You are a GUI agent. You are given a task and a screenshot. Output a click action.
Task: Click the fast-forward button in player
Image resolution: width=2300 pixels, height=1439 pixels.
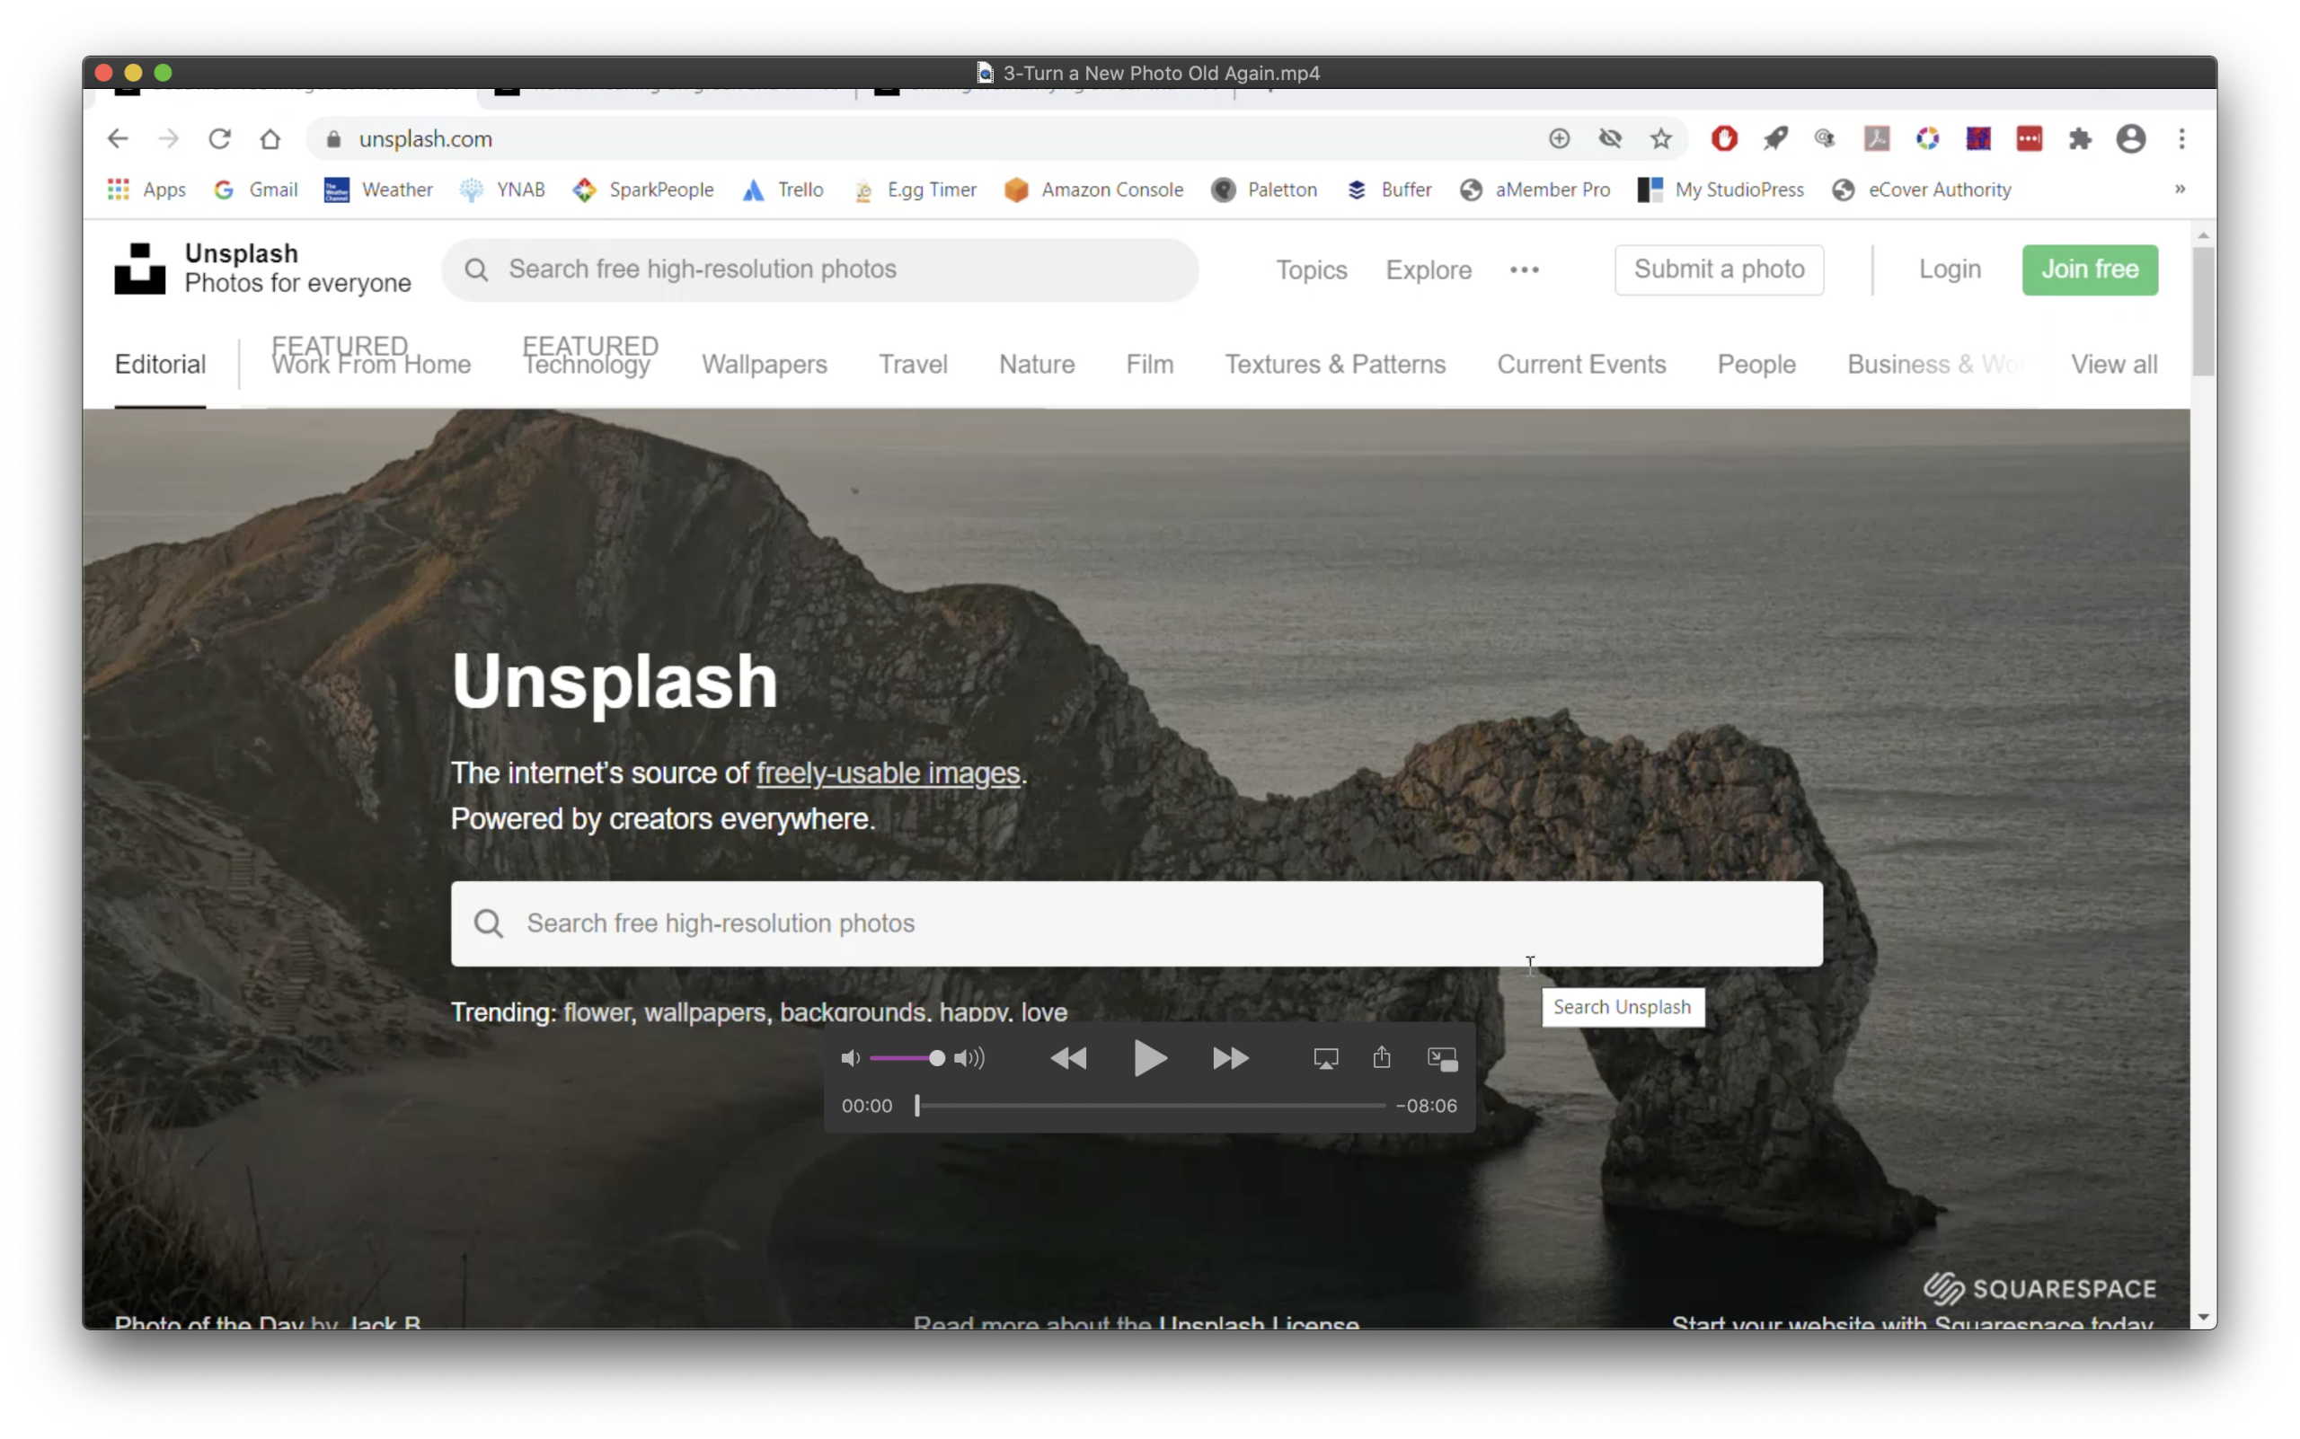(x=1230, y=1058)
